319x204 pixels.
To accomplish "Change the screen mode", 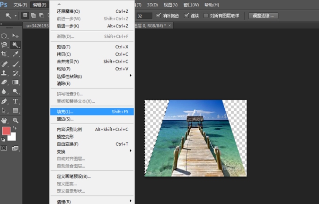I will [x=16, y=148].
